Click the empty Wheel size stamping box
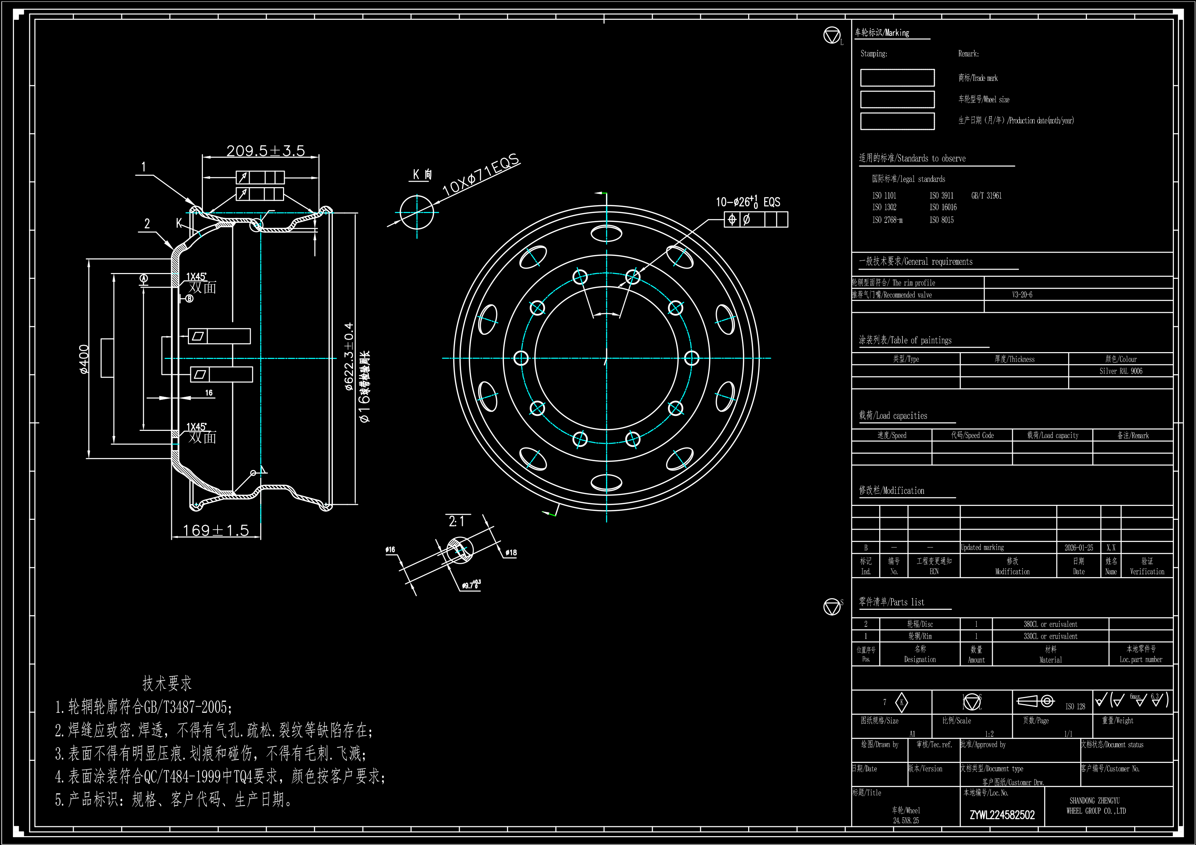This screenshot has width=1196, height=845. coord(897,100)
